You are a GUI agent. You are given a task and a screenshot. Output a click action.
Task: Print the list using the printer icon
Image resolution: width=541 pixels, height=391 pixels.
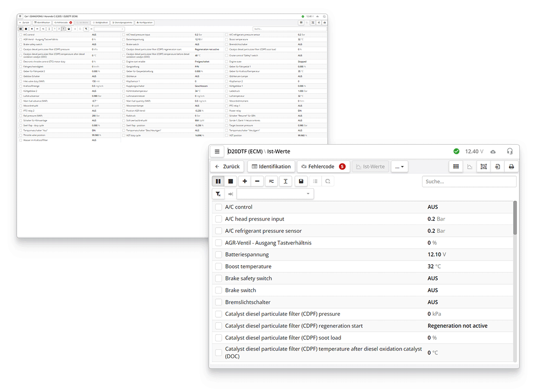coord(511,166)
